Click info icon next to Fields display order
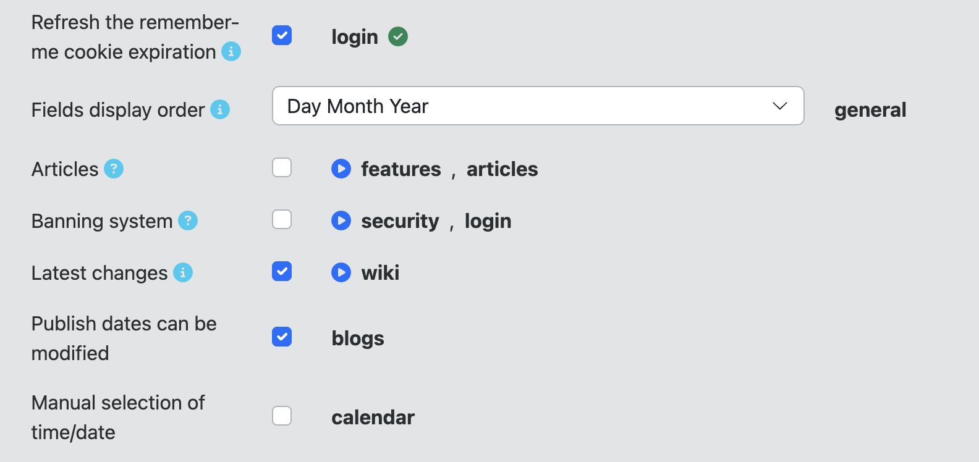 tap(220, 110)
